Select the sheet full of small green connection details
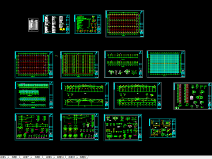 coord(123,128)
